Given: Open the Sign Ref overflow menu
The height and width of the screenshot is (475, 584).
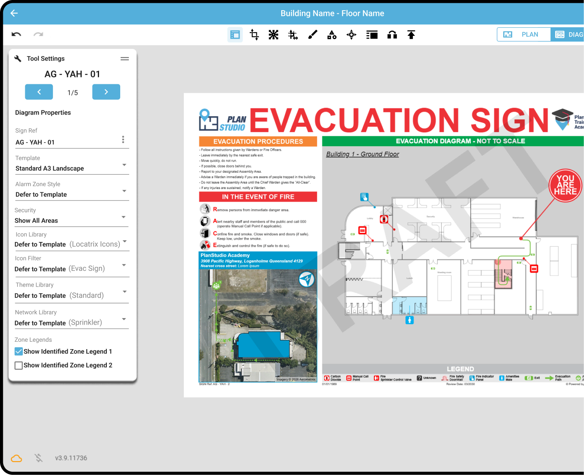Looking at the screenshot, I should click(123, 139).
